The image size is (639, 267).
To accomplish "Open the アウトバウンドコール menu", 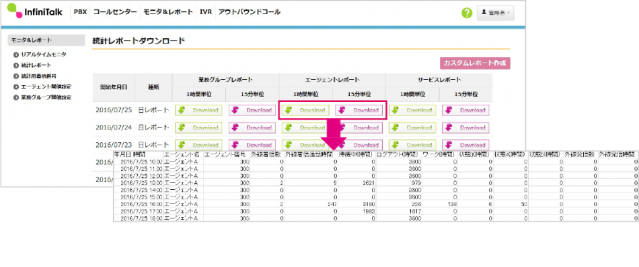I will pos(250,12).
